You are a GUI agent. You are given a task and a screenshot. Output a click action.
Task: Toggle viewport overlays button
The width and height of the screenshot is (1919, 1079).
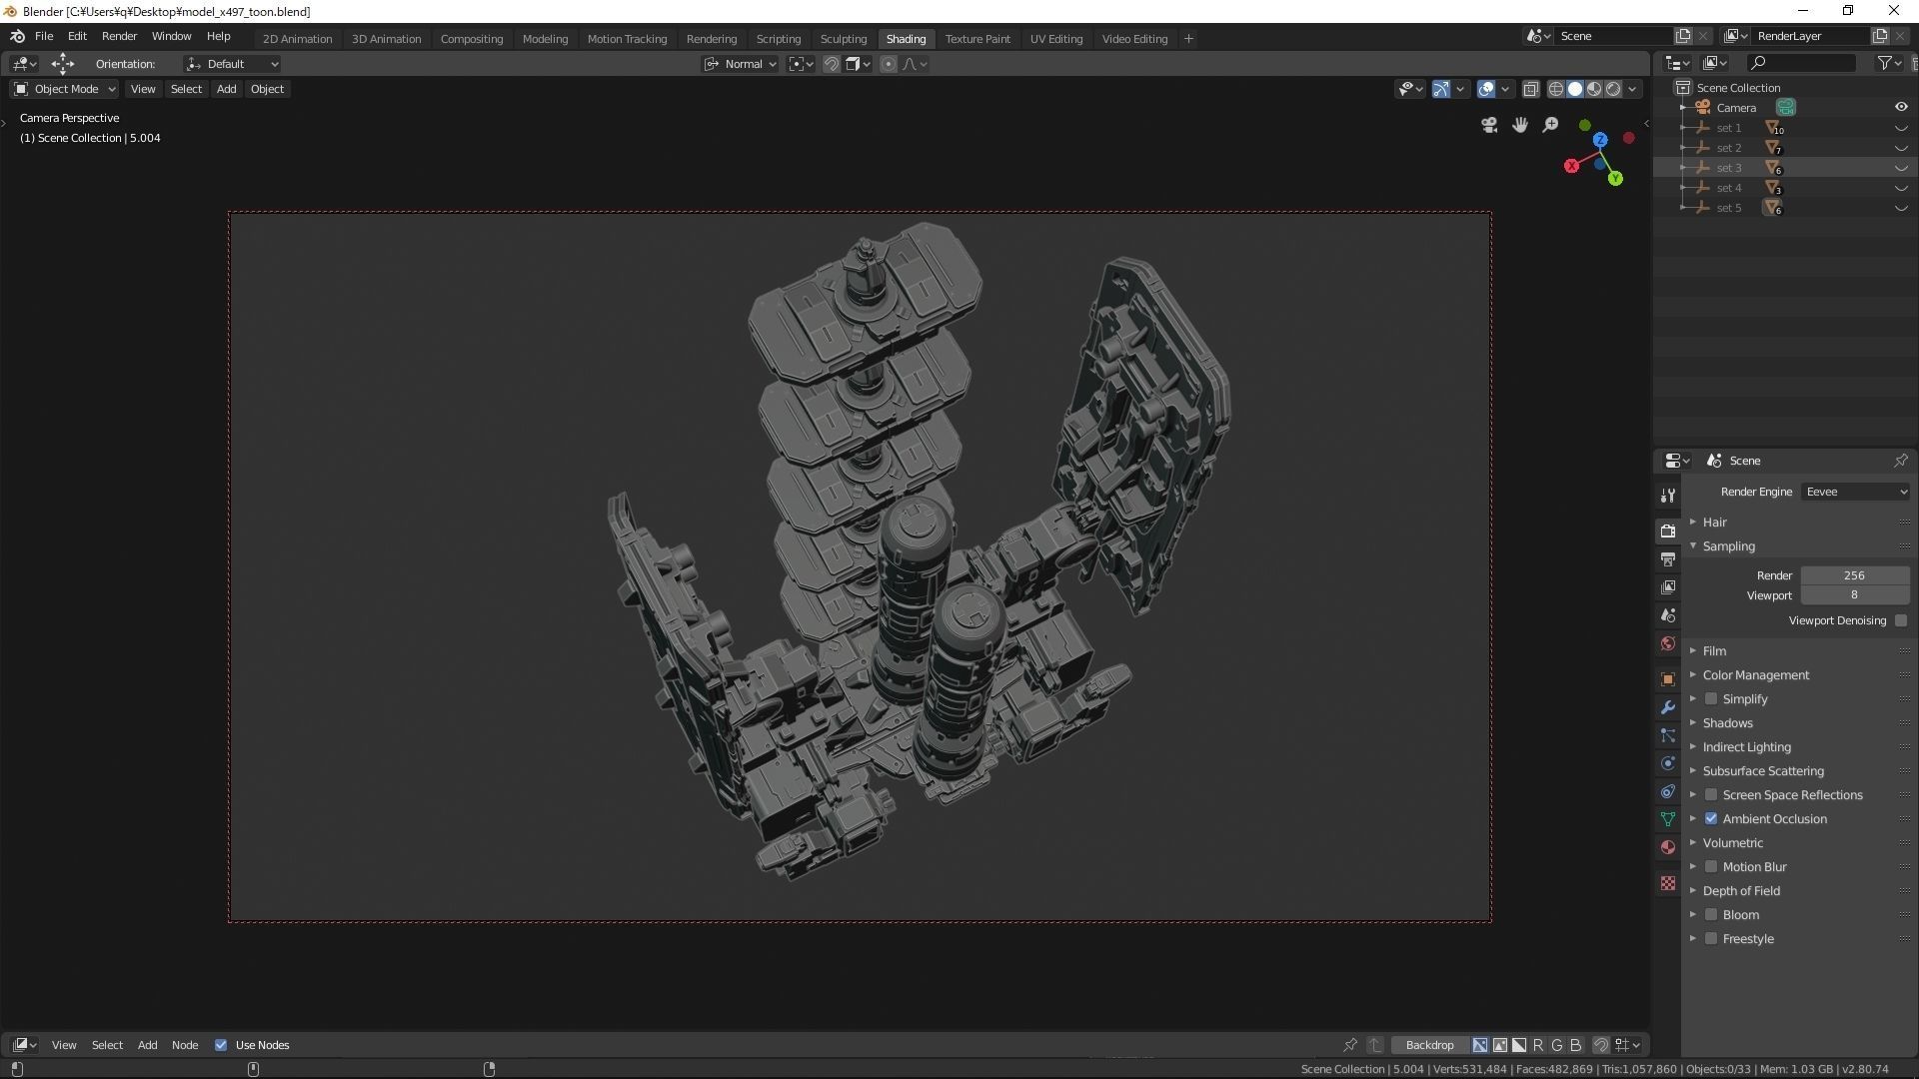pos(1486,89)
